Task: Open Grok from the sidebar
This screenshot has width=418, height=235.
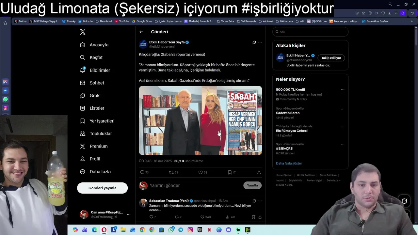Action: pyautogui.click(x=90, y=96)
